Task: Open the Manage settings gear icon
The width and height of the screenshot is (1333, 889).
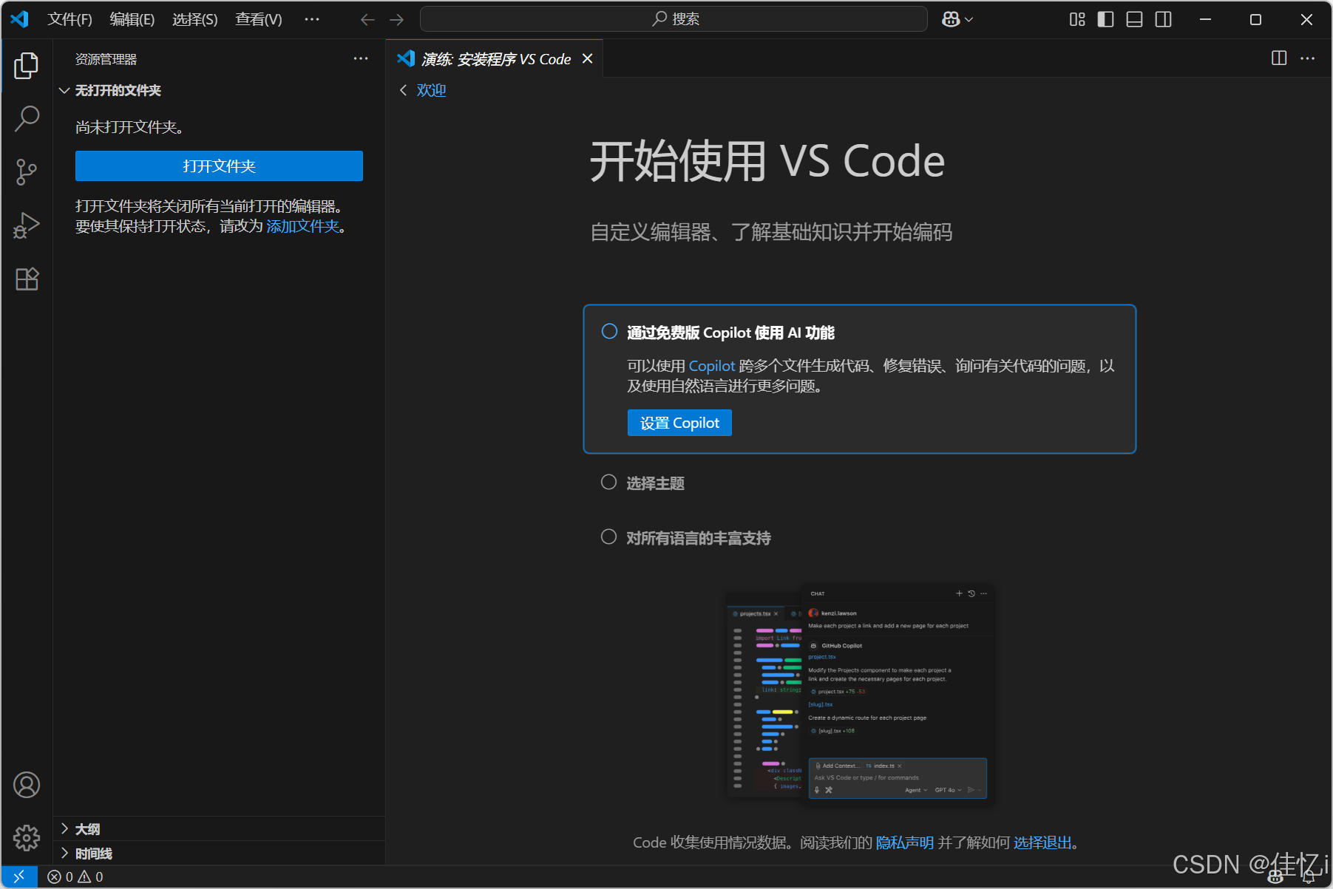Action: coord(27,837)
